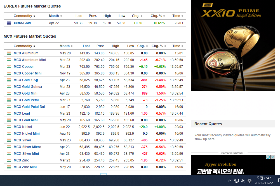Open the MCX Zinc Mini link
The height and width of the screenshot is (186, 280).
coord(25,167)
